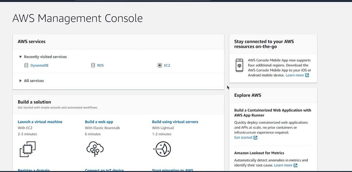
Task: Click the Amazon Lookout for Metrics title
Action: point(259,153)
